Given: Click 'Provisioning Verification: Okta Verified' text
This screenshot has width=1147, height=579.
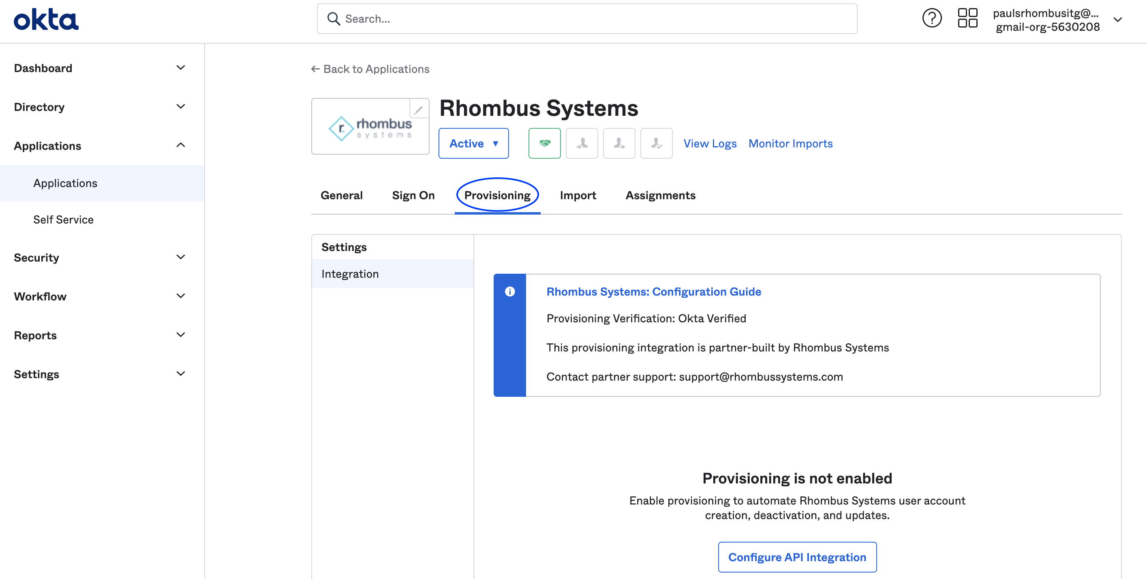Looking at the screenshot, I should 646,318.
